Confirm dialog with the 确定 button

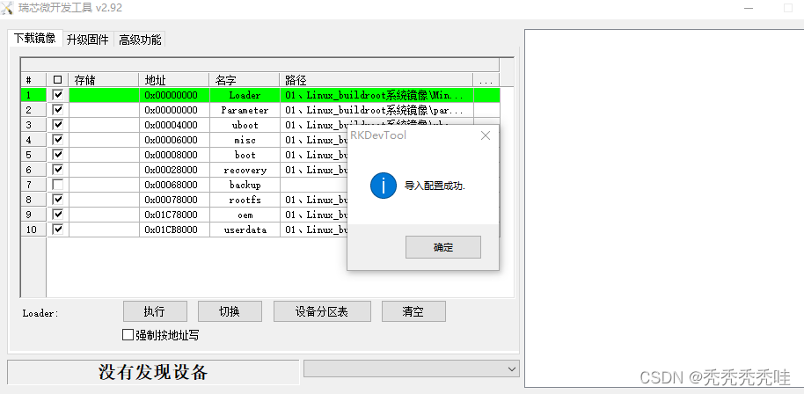[x=443, y=247]
